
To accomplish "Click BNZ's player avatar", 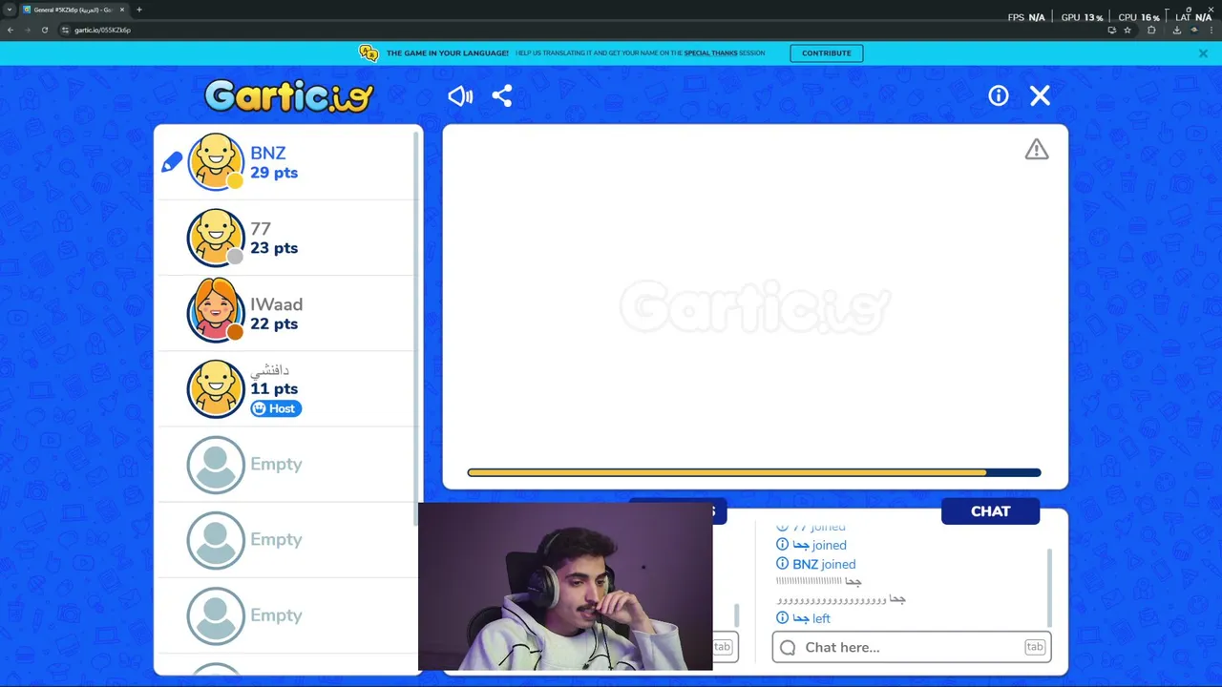I will (x=216, y=161).
